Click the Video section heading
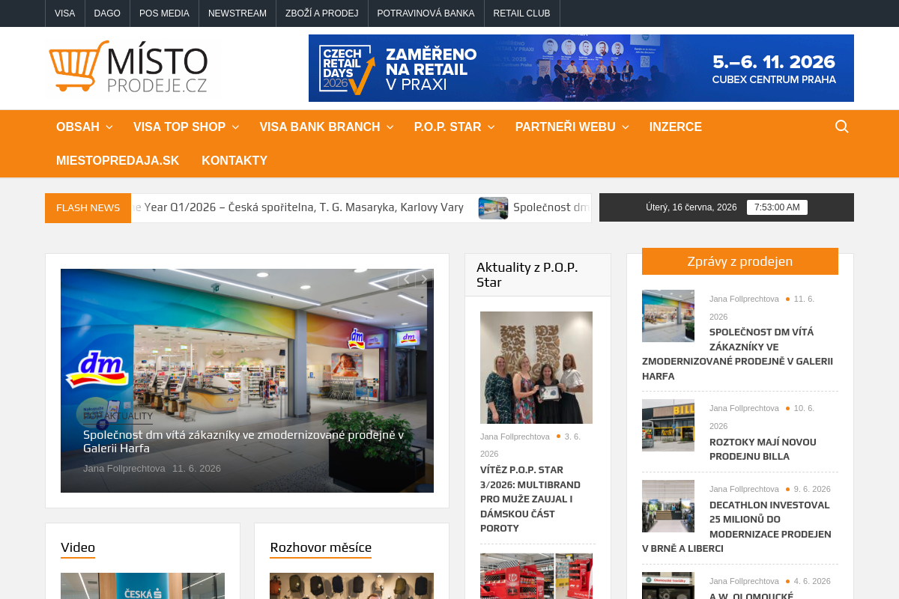 click(x=78, y=547)
